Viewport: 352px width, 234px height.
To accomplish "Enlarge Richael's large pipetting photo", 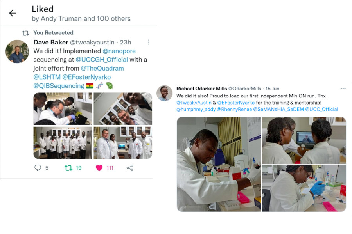I will click(219, 164).
